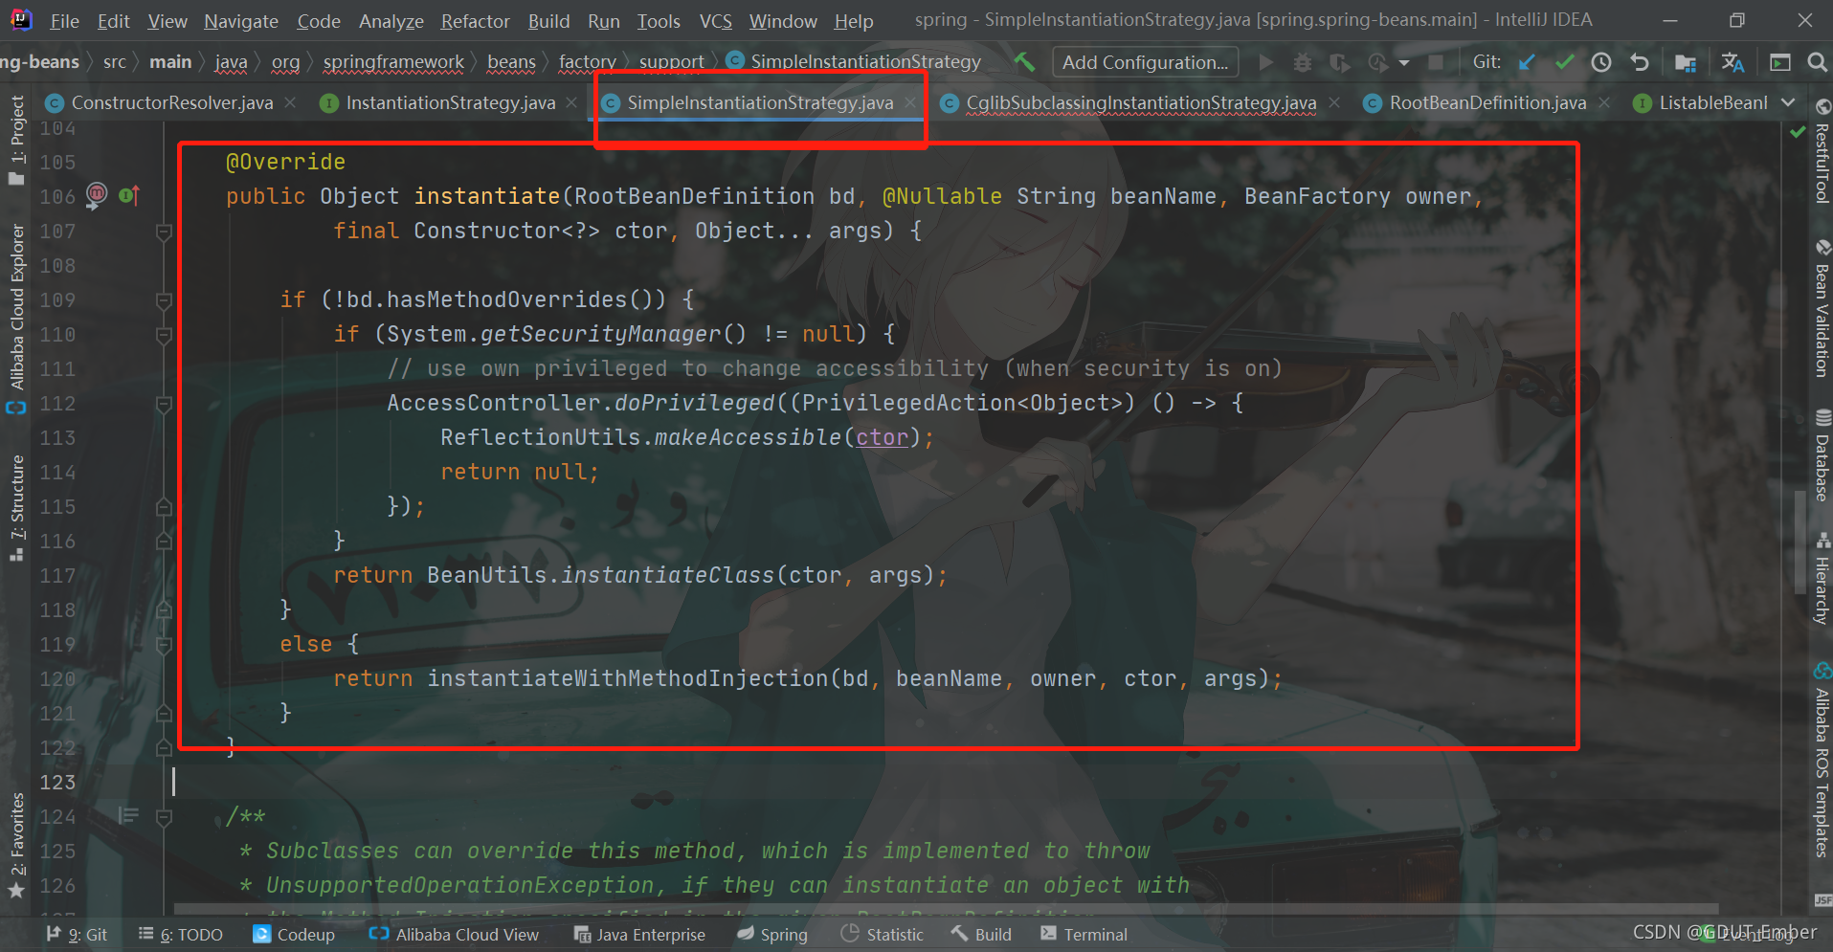
Task: Expand the profiler run dropdown arrow
Action: coord(1404,63)
